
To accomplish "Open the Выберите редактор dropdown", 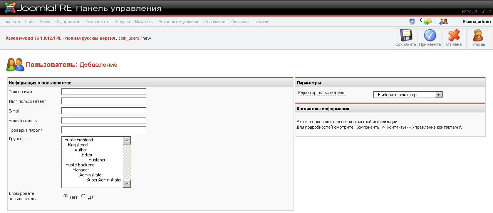I will coord(408,94).
